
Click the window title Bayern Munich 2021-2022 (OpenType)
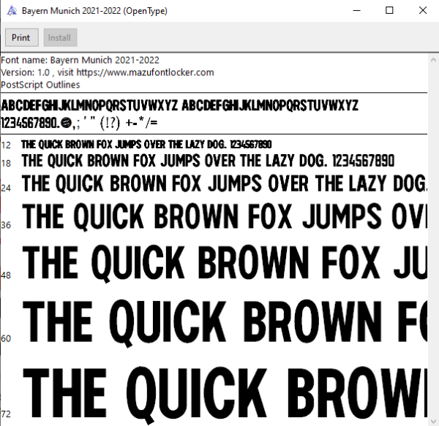click(94, 11)
